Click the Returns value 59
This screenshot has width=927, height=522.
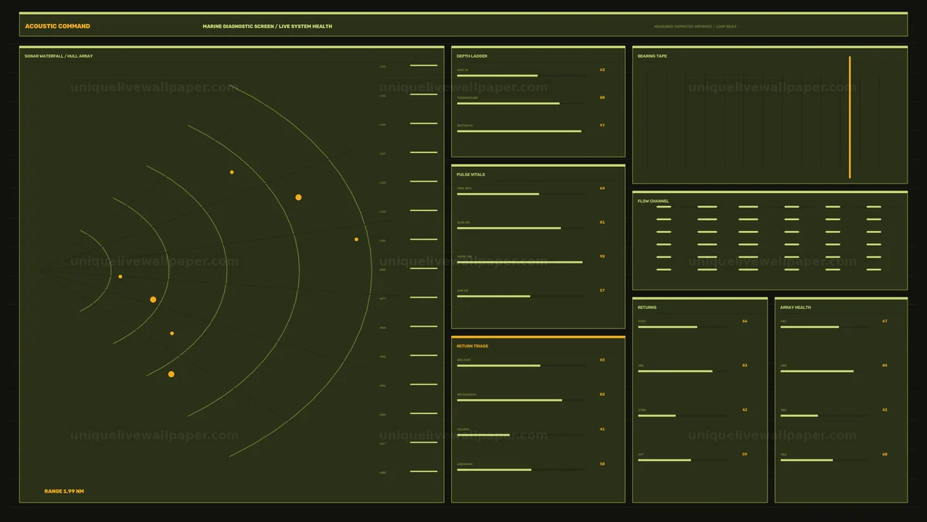tap(745, 454)
